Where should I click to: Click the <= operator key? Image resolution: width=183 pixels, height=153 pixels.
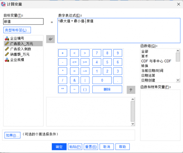75,62
